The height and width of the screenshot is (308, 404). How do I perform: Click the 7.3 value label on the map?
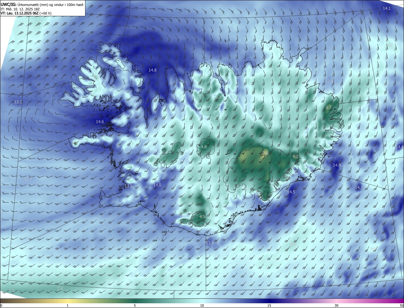pyautogui.click(x=11, y=291)
